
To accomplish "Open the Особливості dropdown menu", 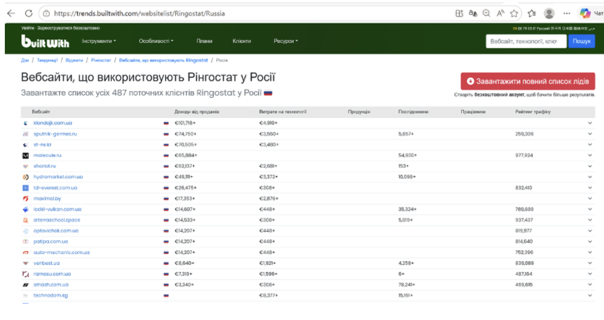I will tap(156, 41).
